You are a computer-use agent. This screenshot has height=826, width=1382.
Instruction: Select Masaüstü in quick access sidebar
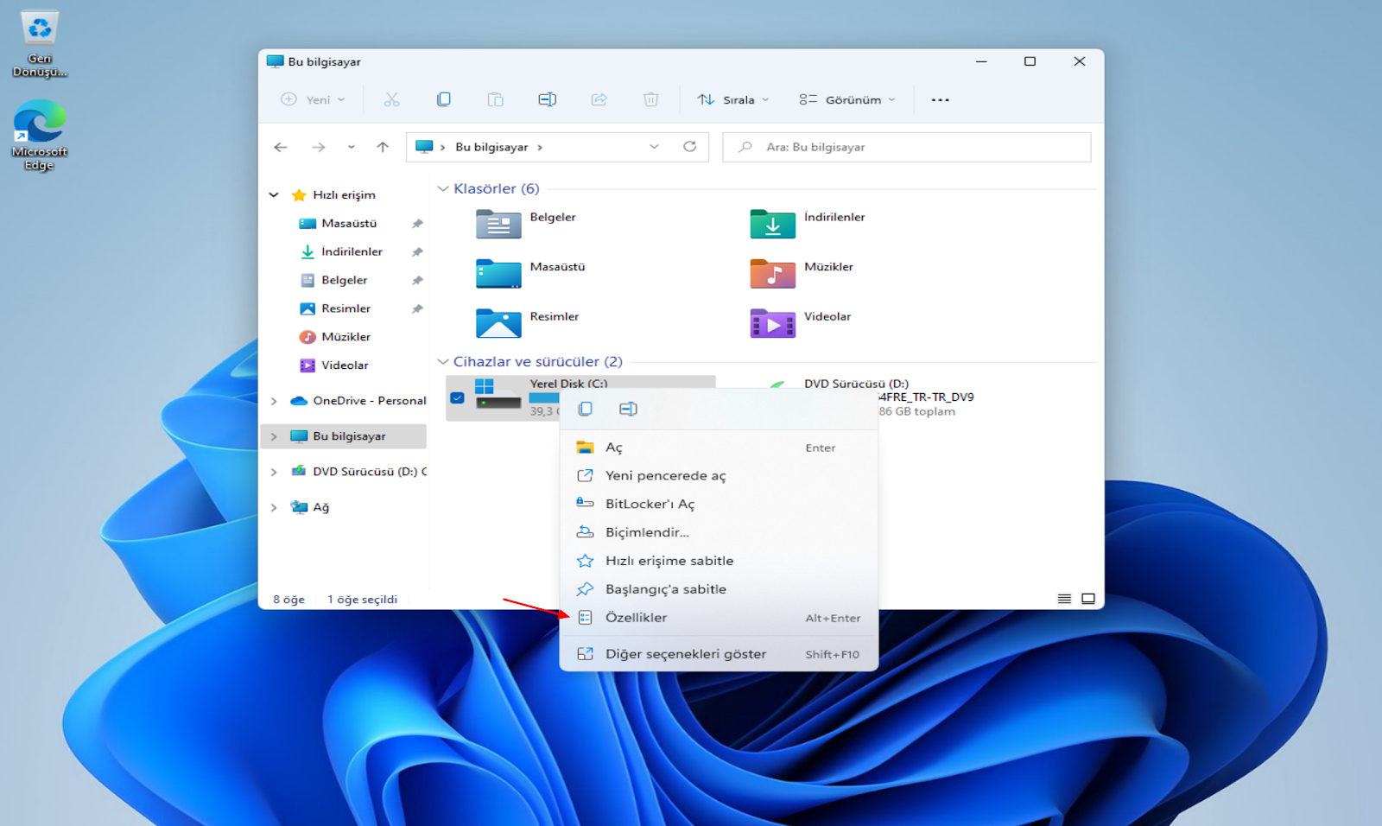coord(349,224)
